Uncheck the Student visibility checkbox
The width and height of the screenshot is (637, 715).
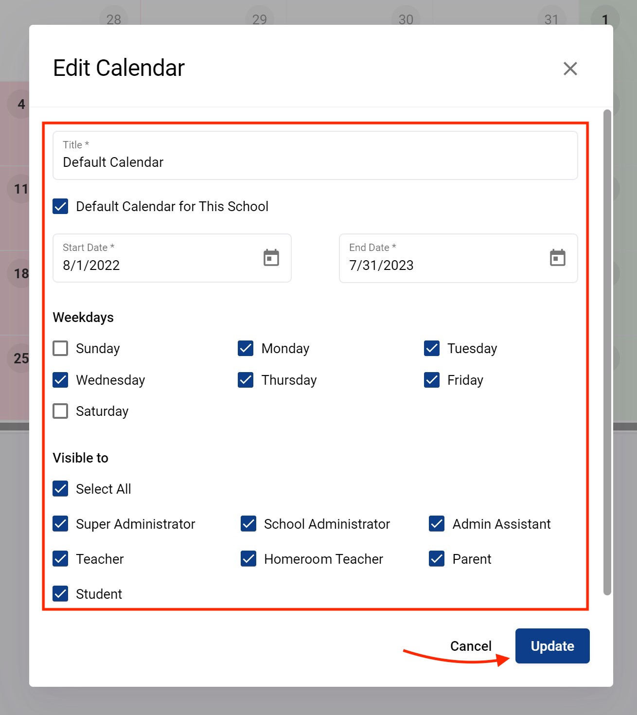(60, 594)
